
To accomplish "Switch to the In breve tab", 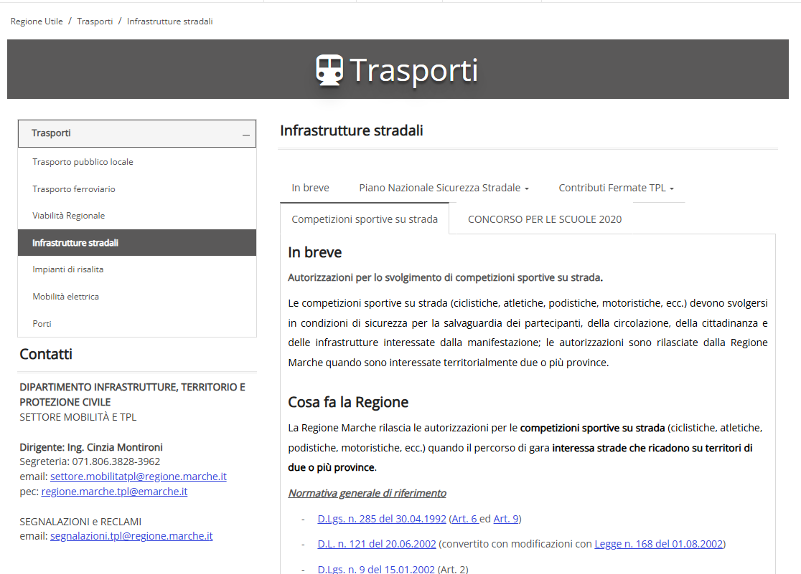I will 310,188.
